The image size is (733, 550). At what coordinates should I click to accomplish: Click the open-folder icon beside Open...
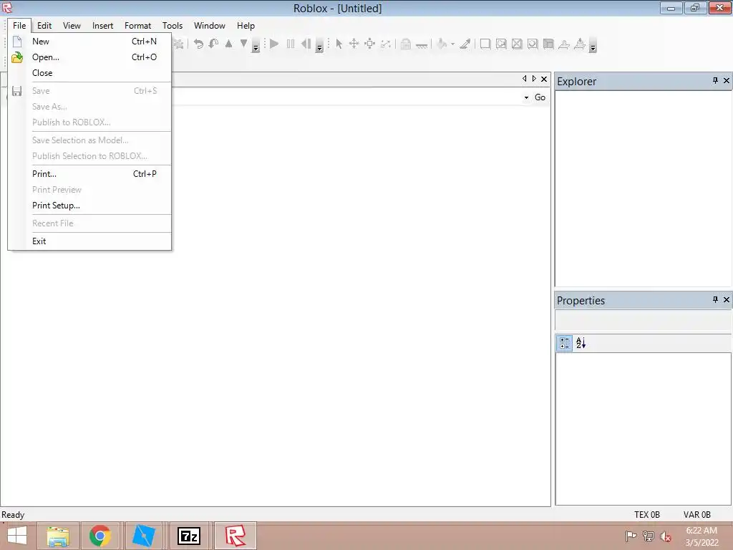click(x=17, y=57)
